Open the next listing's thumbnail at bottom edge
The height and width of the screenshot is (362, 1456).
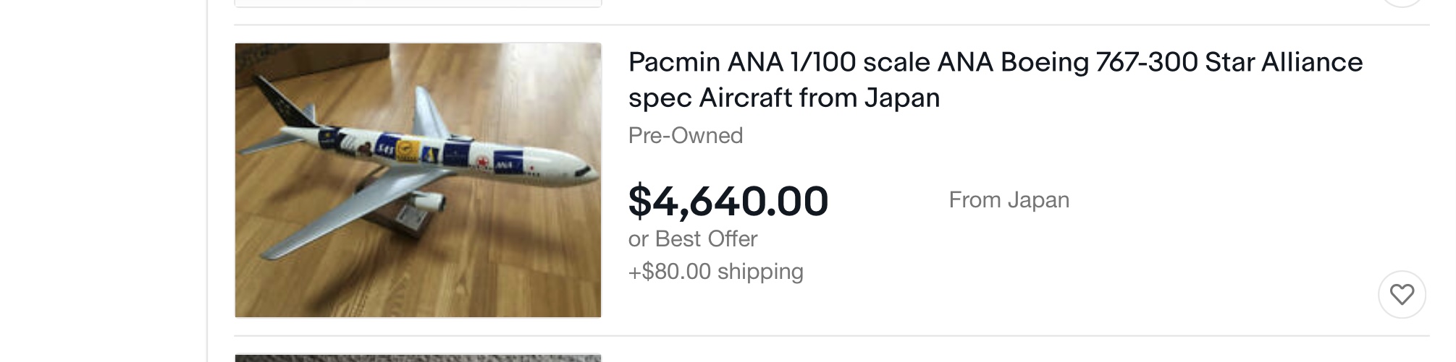(x=418, y=358)
